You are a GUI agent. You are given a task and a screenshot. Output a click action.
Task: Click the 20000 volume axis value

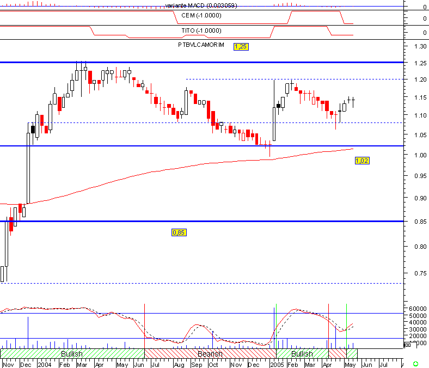pos(418,336)
